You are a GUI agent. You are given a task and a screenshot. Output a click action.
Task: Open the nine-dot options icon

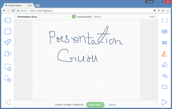[x=165, y=43]
